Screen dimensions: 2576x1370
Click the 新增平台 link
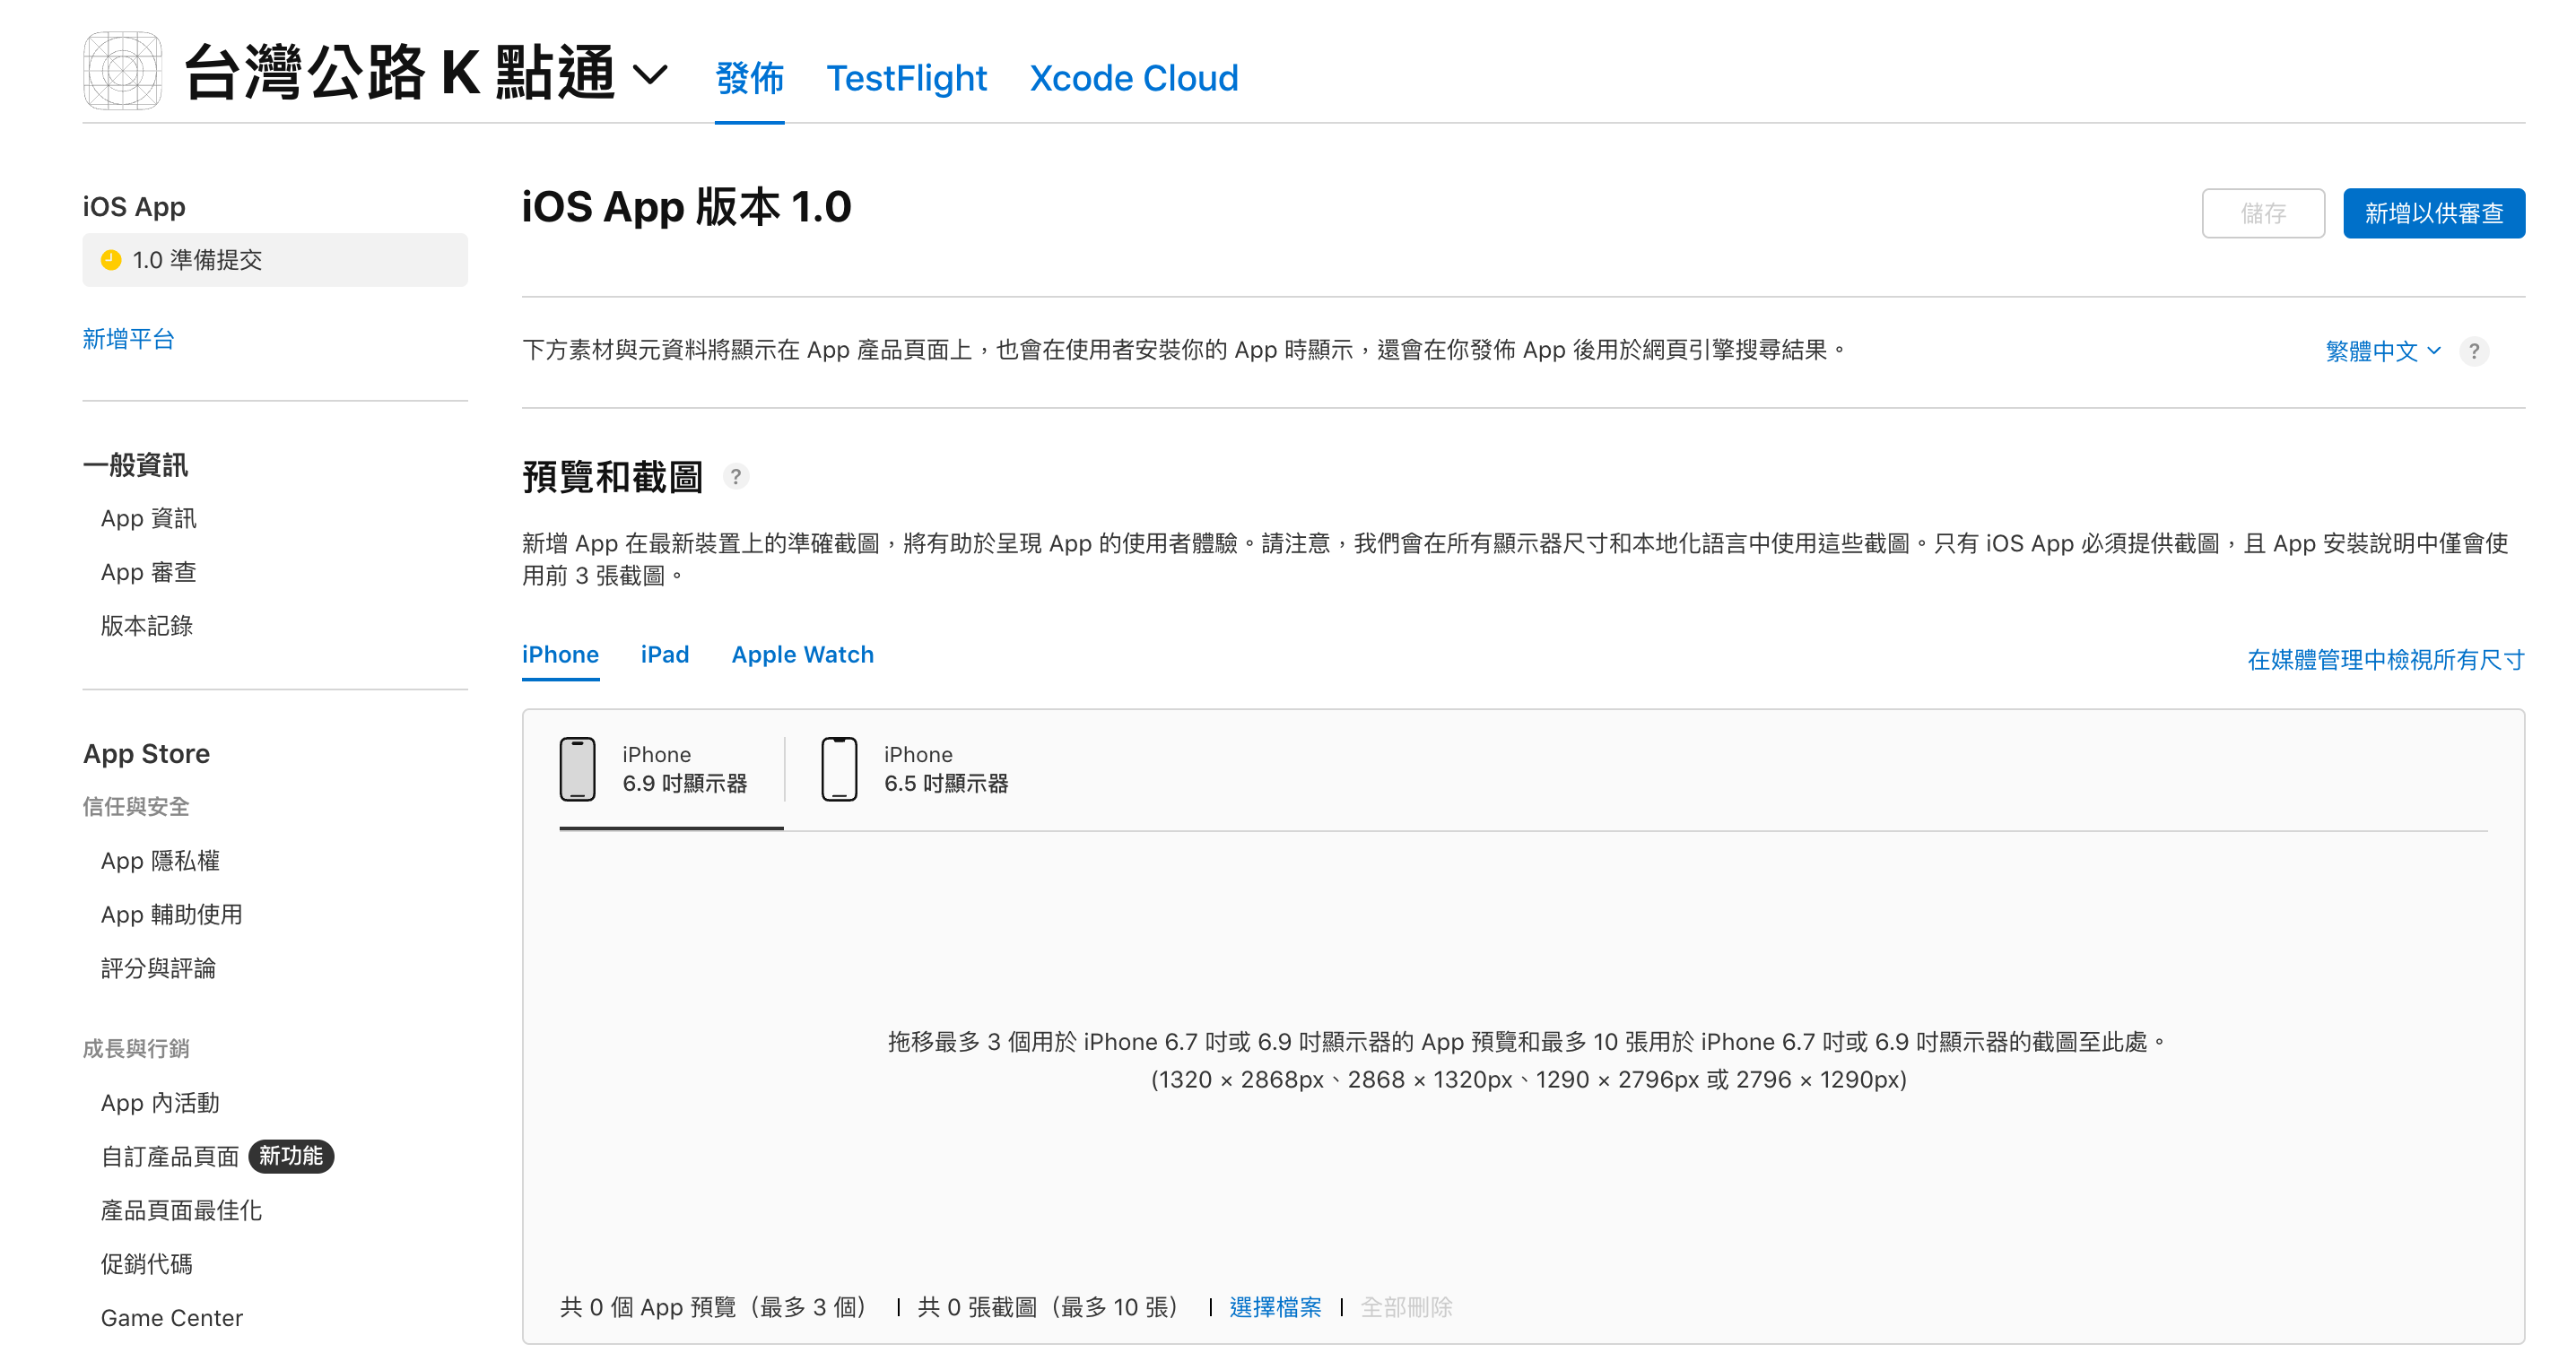128,339
